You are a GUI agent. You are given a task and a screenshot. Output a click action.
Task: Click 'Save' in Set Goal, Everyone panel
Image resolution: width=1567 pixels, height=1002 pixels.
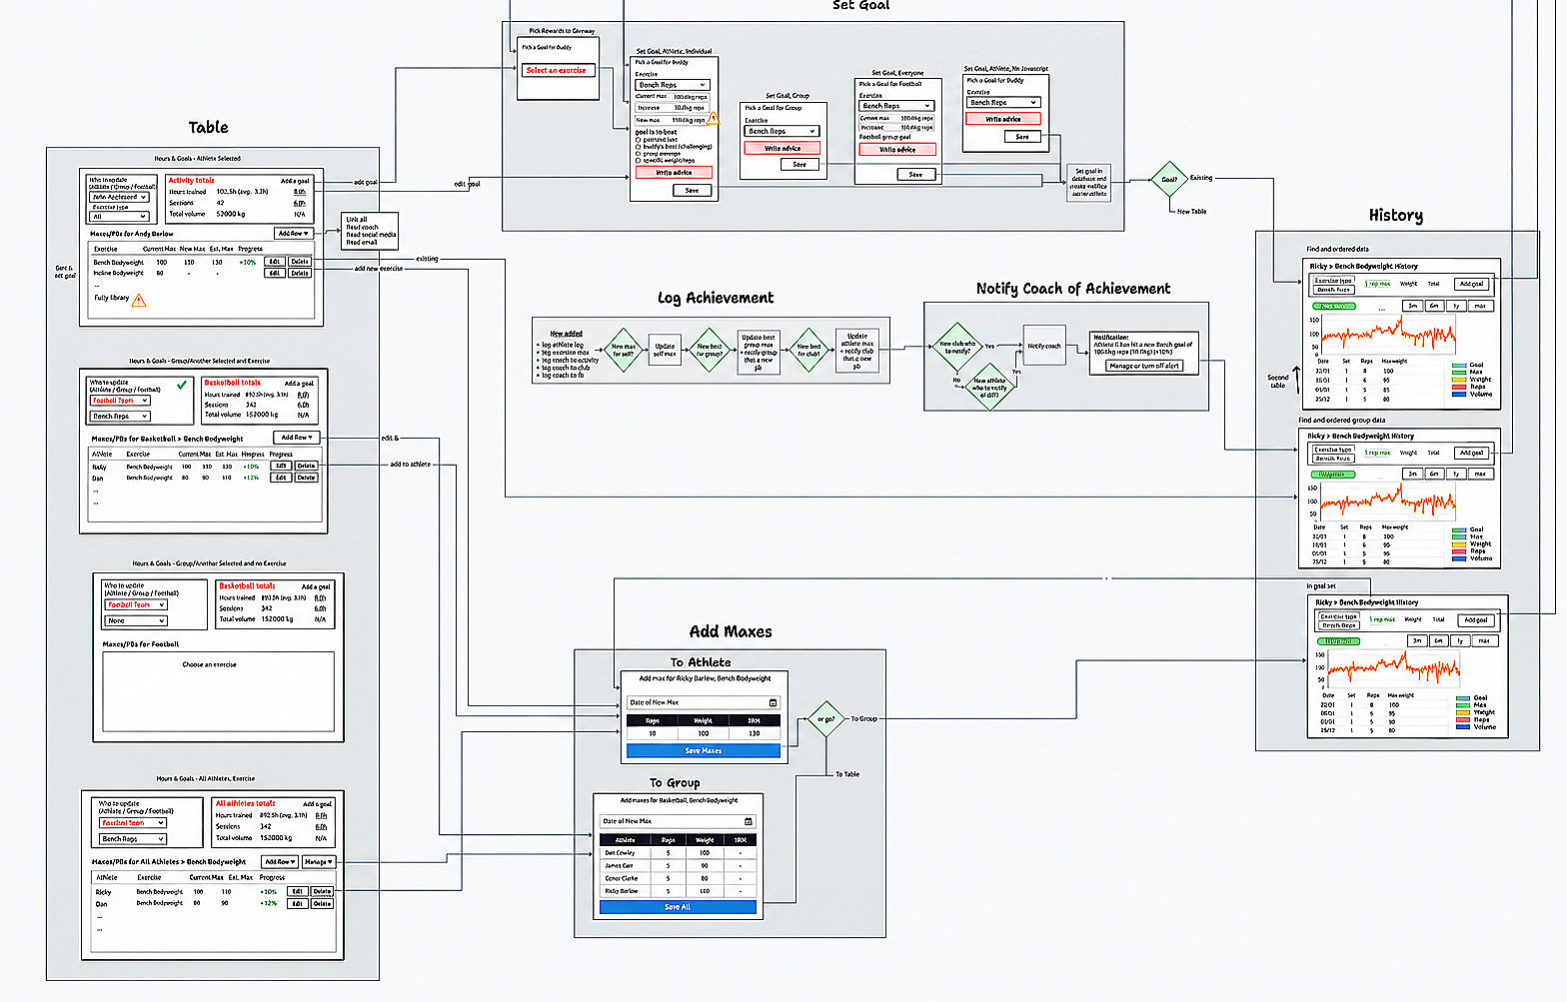[915, 174]
